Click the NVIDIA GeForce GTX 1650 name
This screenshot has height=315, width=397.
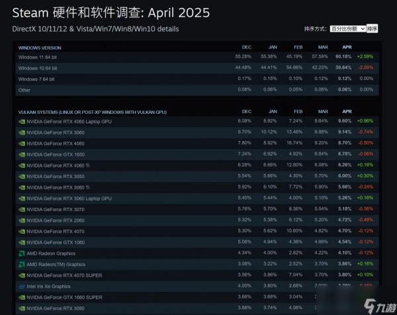[56, 154]
